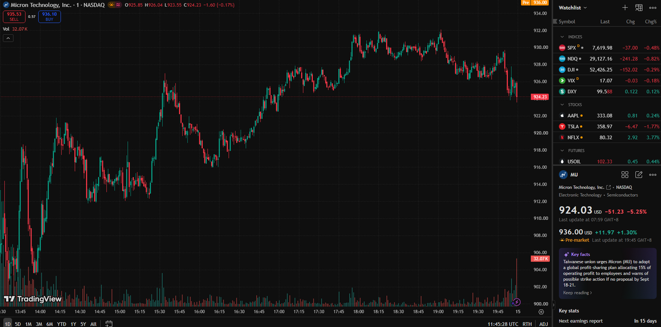
Task: Click the Key facts sparkle icon
Action: [x=566, y=254]
